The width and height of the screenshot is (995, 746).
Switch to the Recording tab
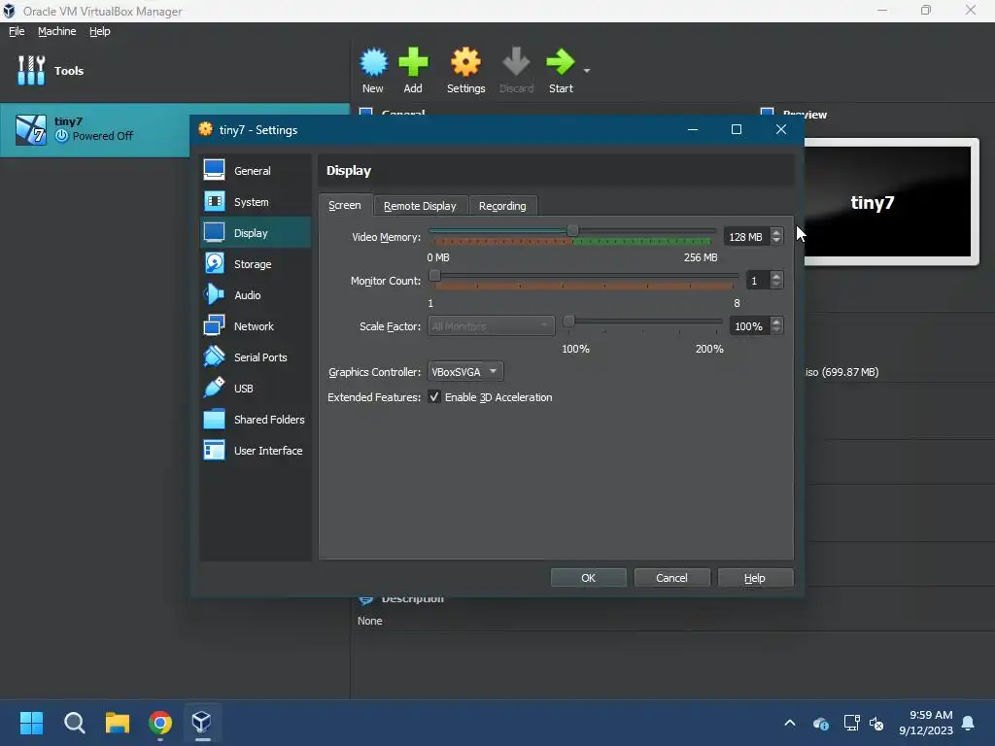502,206
